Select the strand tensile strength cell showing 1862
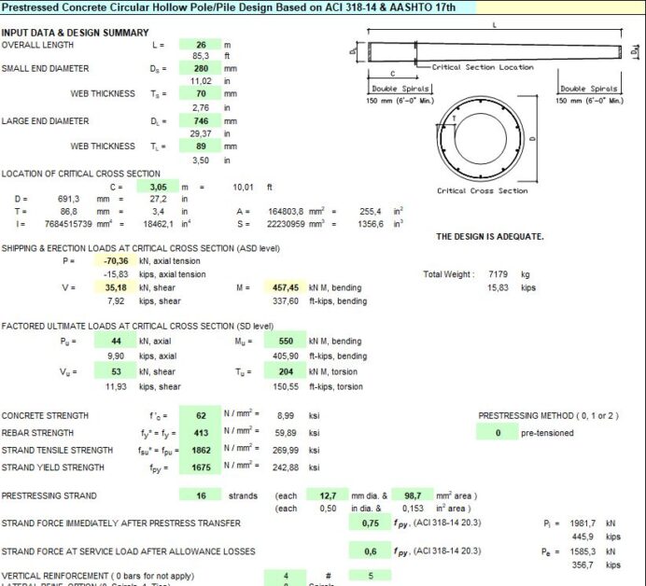646x586 pixels. [201, 450]
